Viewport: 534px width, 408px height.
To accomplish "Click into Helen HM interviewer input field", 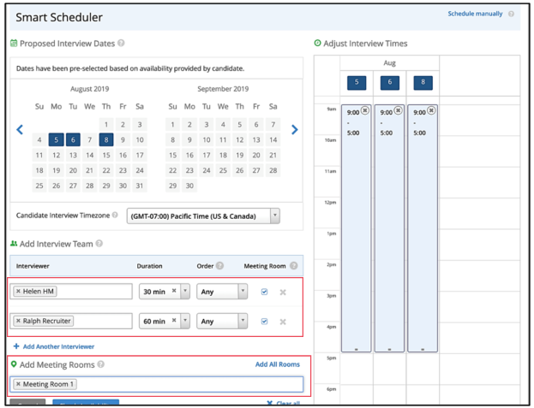I will 71,292.
